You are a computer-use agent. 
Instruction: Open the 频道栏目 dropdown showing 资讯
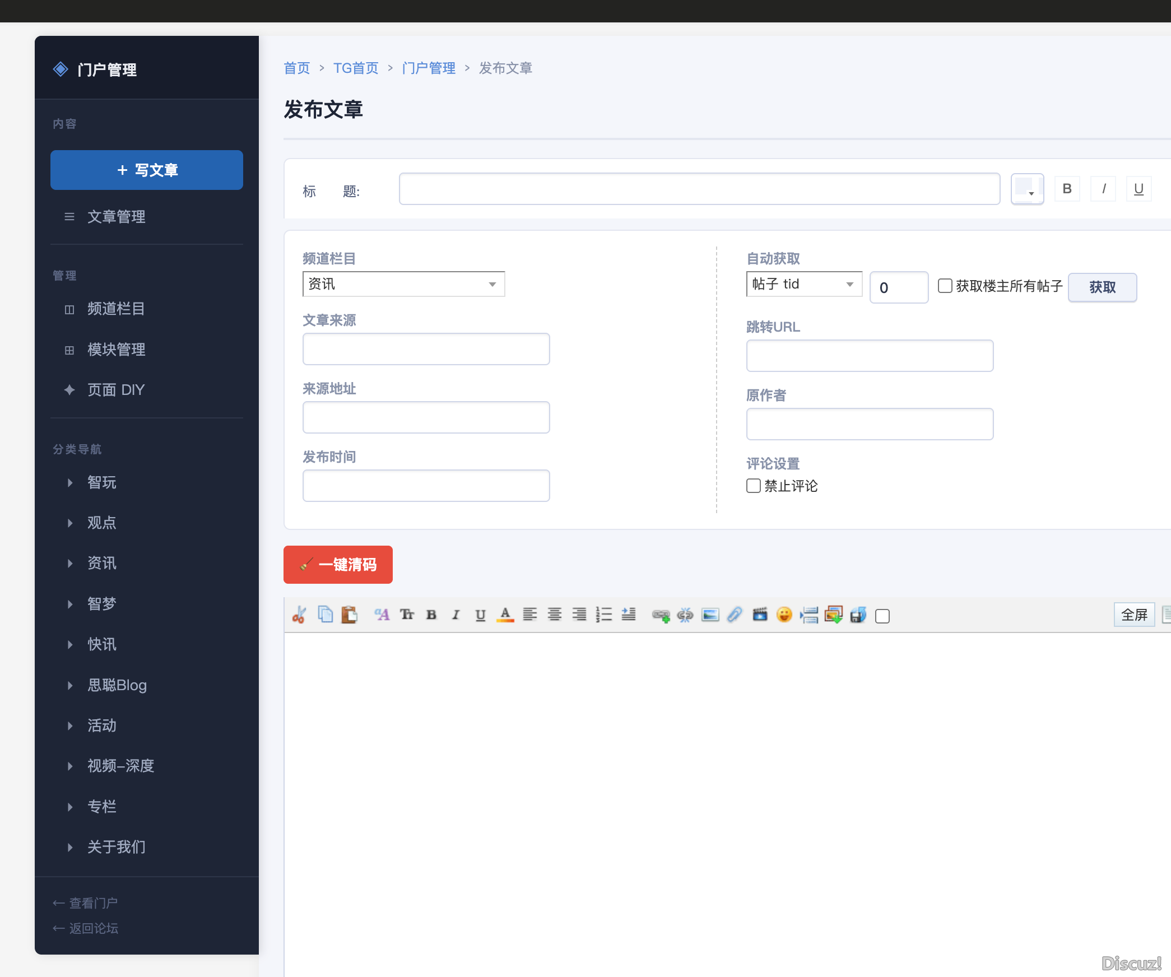pos(403,284)
